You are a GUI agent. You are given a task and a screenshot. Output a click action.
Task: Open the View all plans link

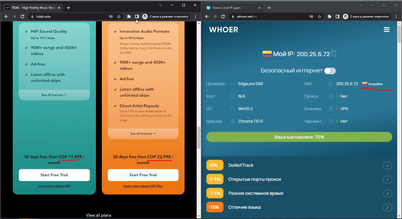click(99, 215)
